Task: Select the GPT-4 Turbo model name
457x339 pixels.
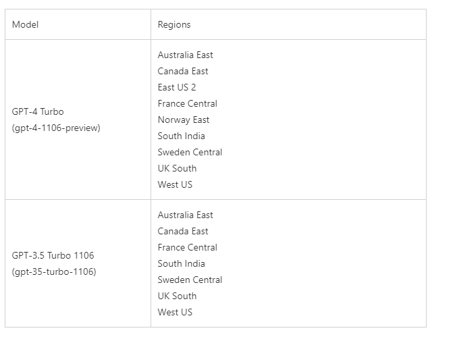Action: (x=38, y=111)
